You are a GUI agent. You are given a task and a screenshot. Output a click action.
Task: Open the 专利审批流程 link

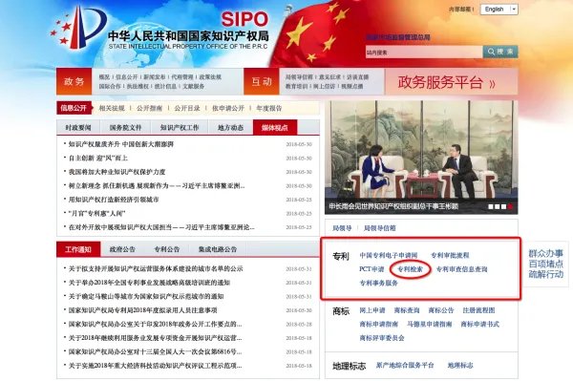click(450, 255)
